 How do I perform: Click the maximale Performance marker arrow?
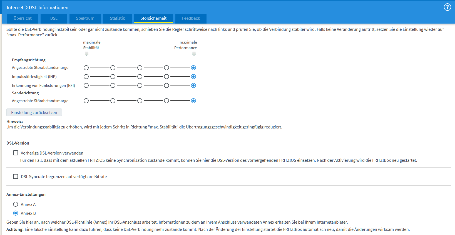pos(194,54)
